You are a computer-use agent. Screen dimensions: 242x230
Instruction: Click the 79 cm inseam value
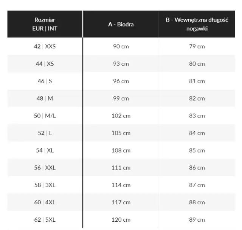pyautogui.click(x=197, y=46)
